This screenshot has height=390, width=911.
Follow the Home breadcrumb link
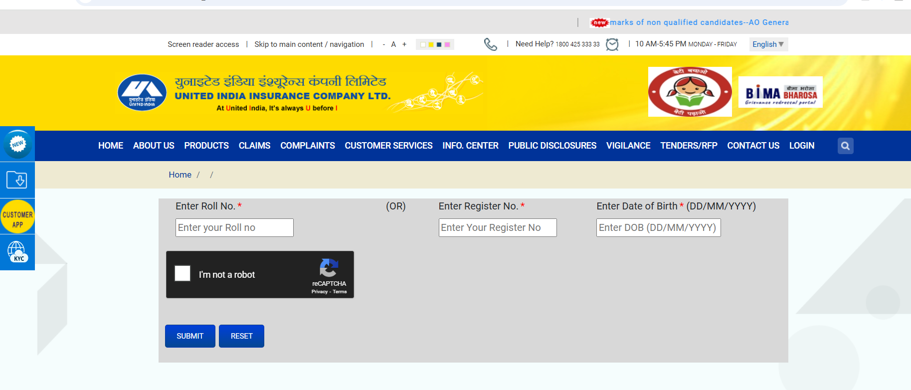click(180, 175)
